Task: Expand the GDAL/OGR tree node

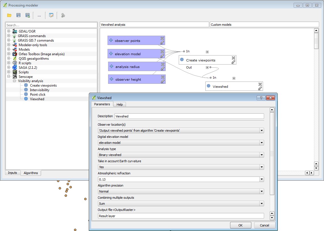Action: click(x=9, y=31)
